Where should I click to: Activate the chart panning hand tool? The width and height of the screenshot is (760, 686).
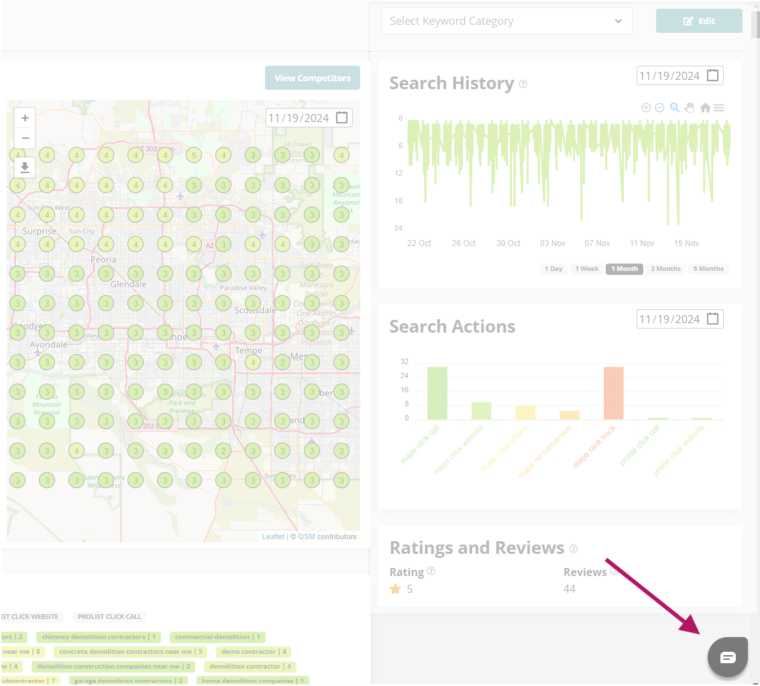(x=690, y=108)
